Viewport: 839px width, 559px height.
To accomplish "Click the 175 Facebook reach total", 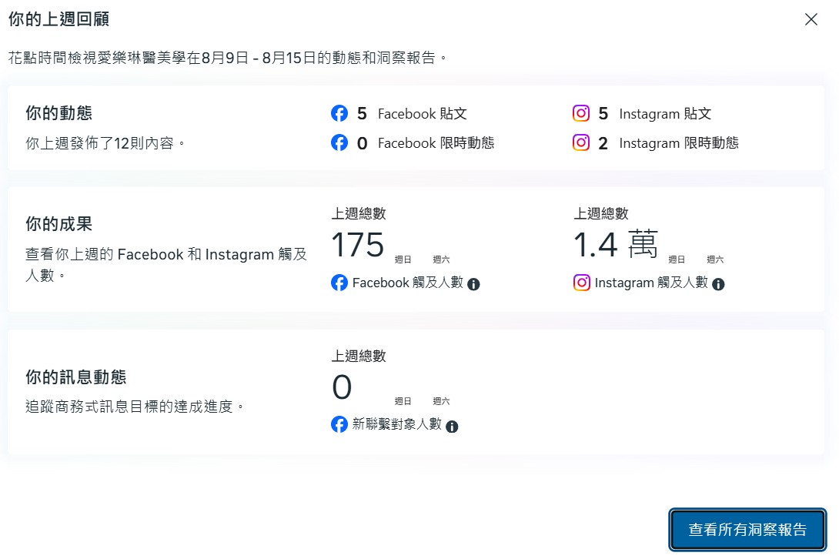I will click(x=357, y=245).
